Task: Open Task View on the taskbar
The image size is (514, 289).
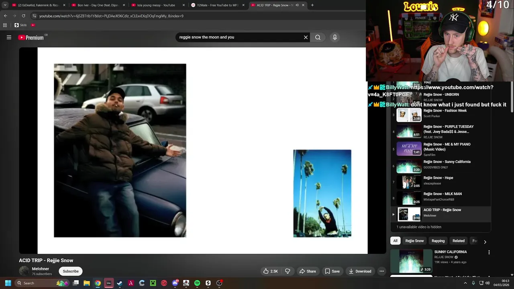Action: [x=75, y=283]
